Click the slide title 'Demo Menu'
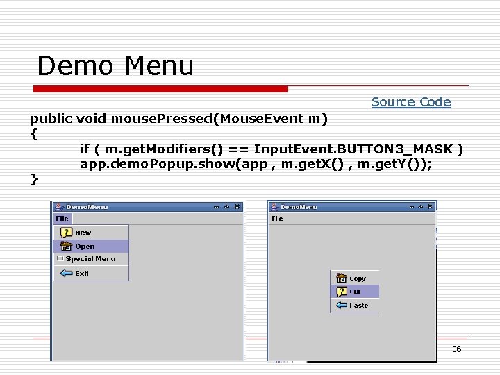Screen dimensions: 500x375 click(115, 65)
